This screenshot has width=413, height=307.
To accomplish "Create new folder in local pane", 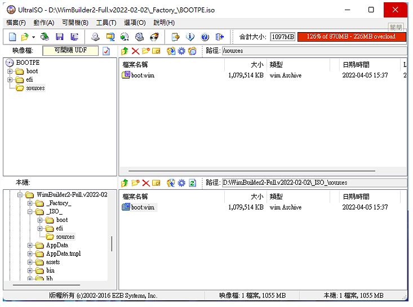I will pos(135,183).
